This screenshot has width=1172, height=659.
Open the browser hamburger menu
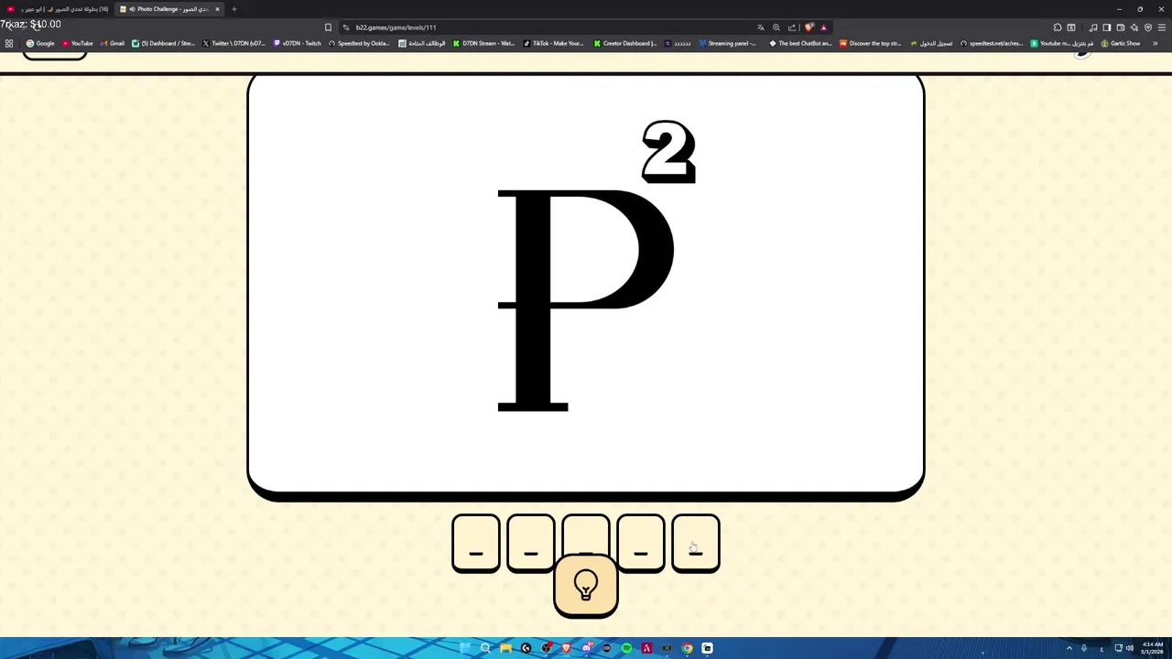tap(1162, 27)
